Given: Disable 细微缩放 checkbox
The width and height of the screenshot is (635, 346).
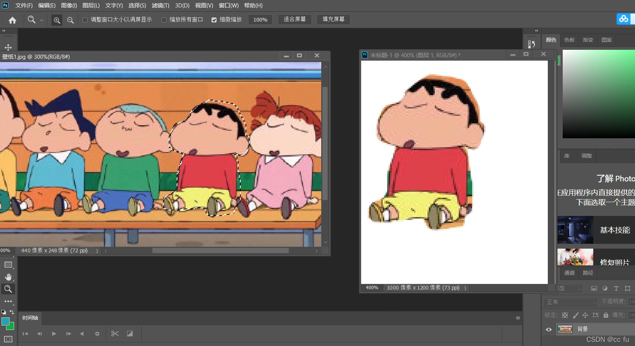Looking at the screenshot, I should (214, 20).
